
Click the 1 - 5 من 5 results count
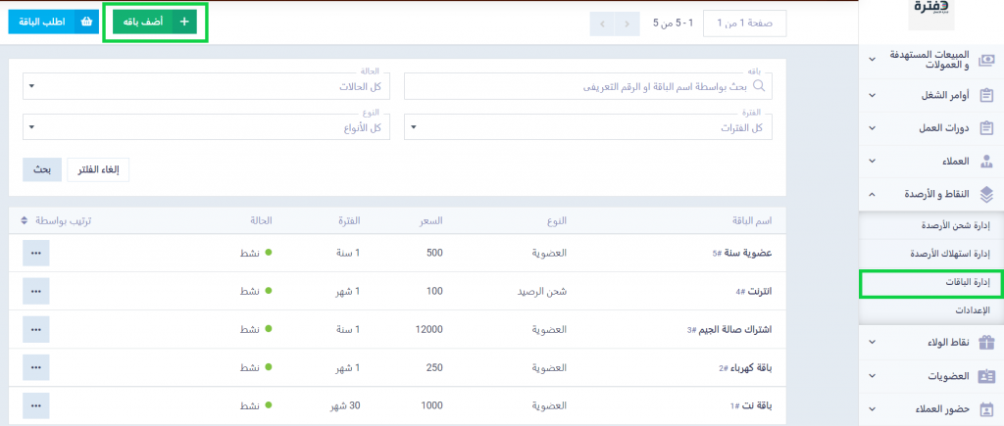[x=671, y=24]
